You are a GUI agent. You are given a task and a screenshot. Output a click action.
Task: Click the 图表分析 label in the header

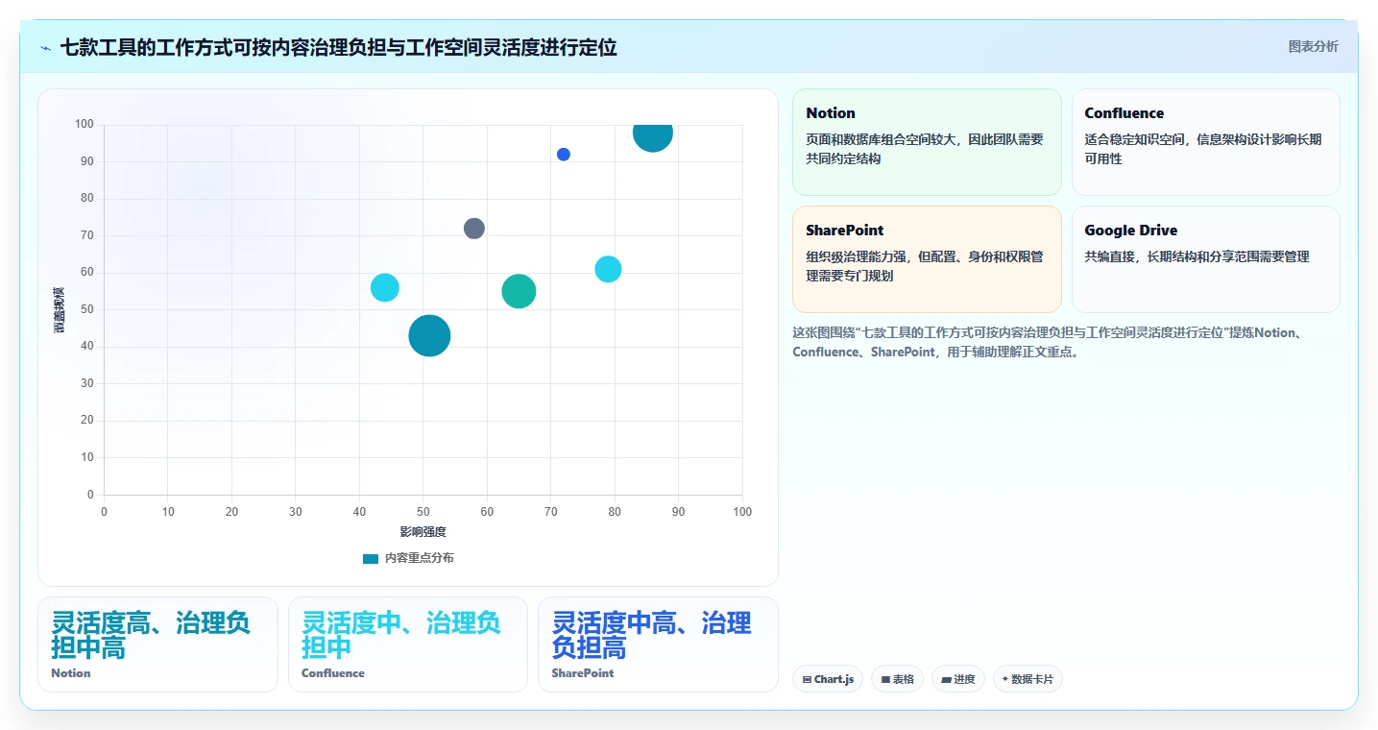[x=1313, y=46]
